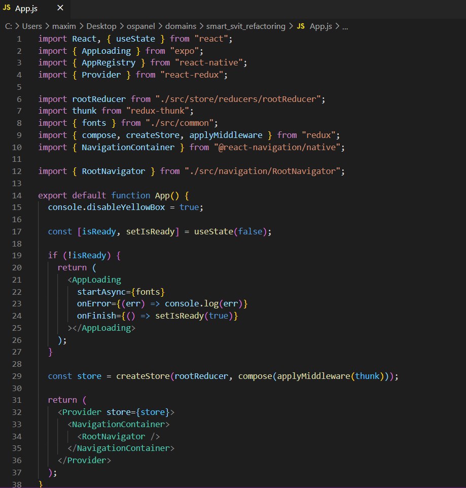Click 'Provider' in the react-redux import

[x=101, y=75]
